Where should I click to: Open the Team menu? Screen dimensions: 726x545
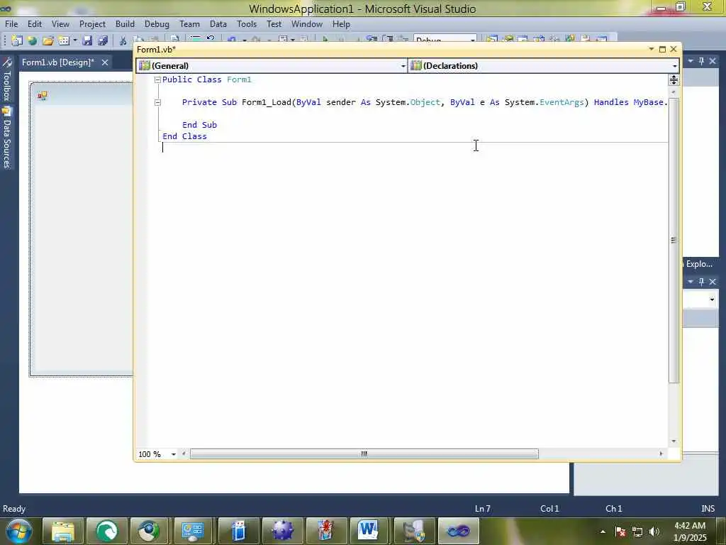[189, 24]
